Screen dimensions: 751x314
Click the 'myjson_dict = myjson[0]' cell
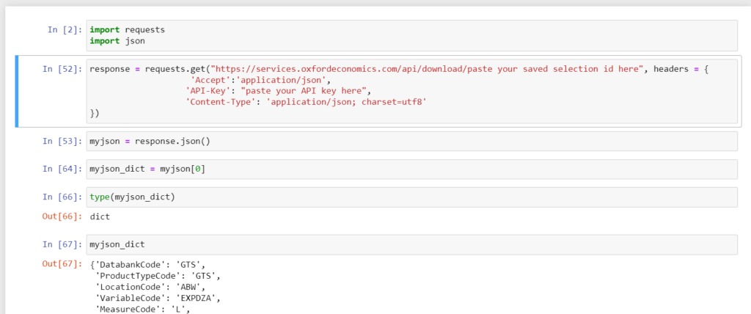(x=147, y=169)
